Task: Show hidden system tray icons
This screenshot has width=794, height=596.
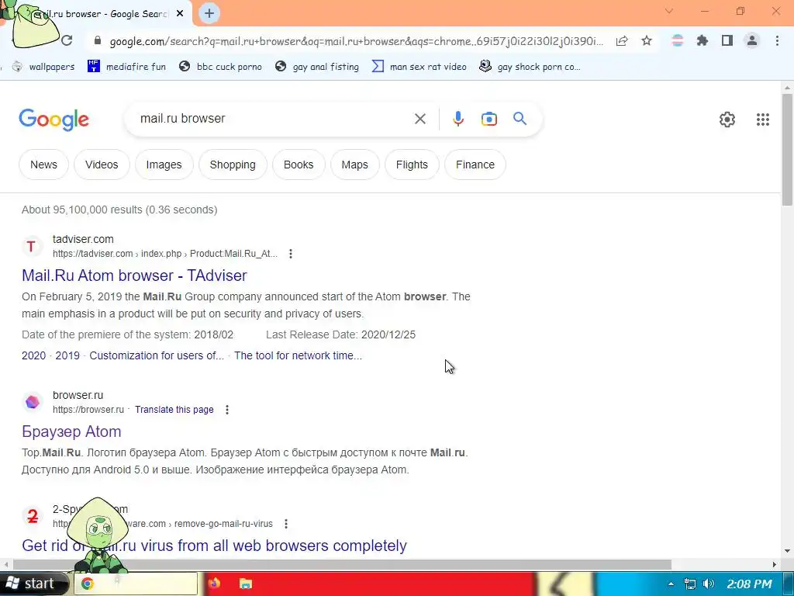Action: click(671, 584)
